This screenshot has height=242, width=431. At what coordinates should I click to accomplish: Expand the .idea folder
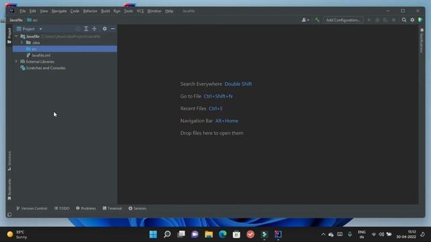[22, 43]
